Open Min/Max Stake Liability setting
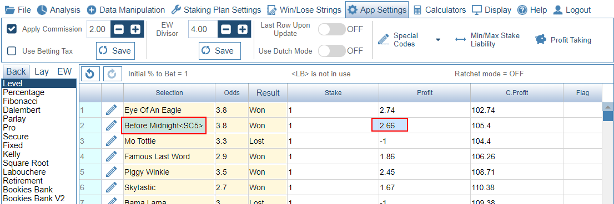The height and width of the screenshot is (204, 614). tap(487, 40)
